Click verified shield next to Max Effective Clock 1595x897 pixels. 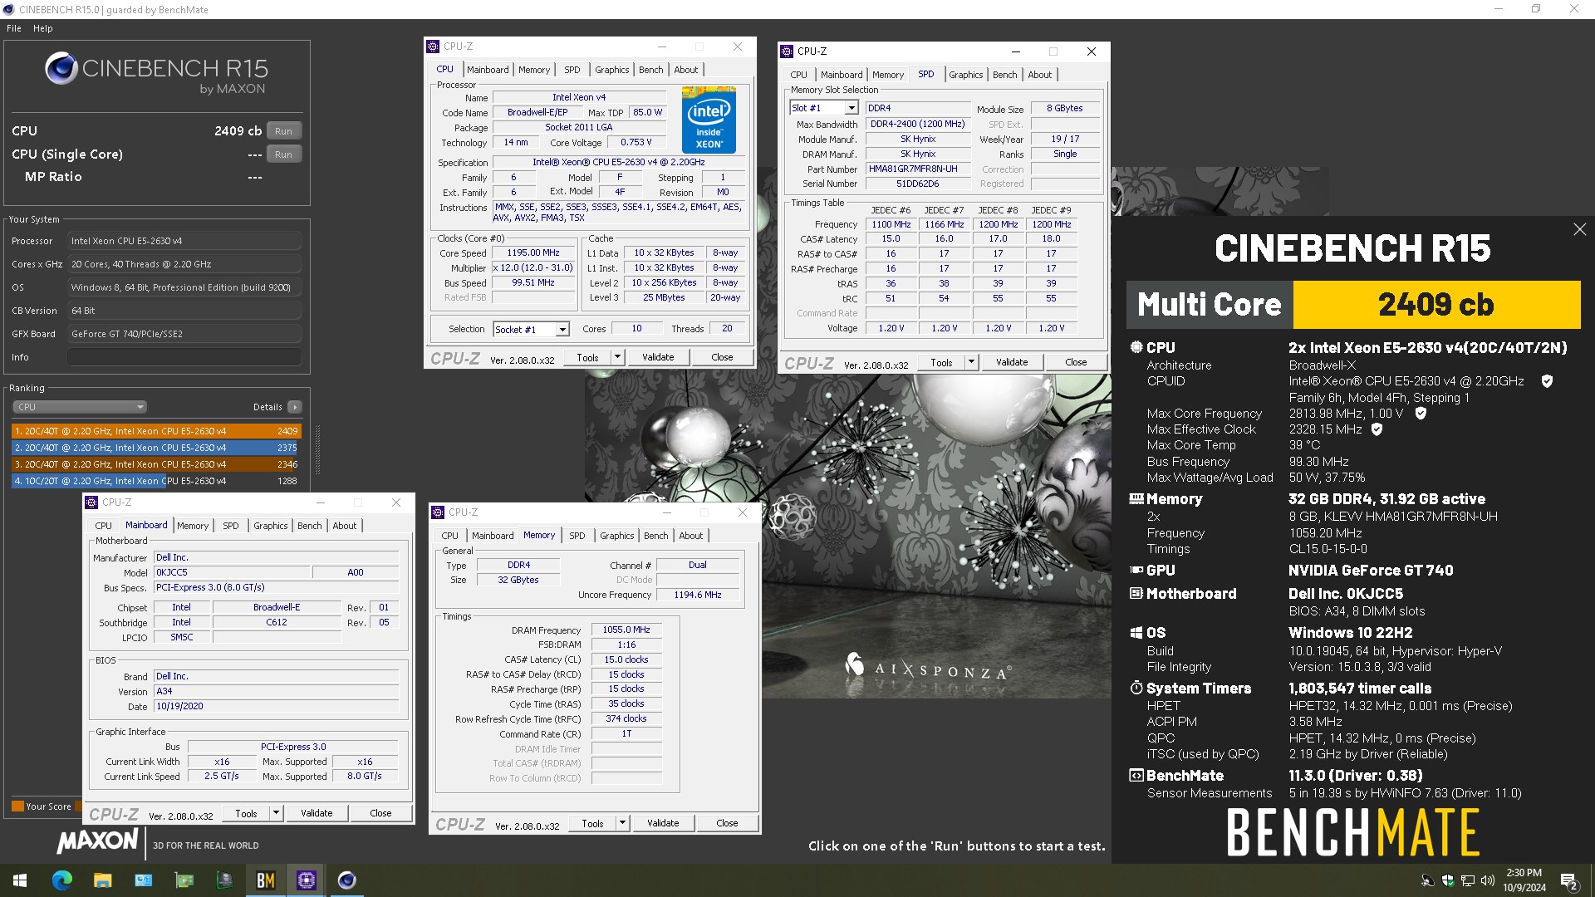click(1377, 429)
